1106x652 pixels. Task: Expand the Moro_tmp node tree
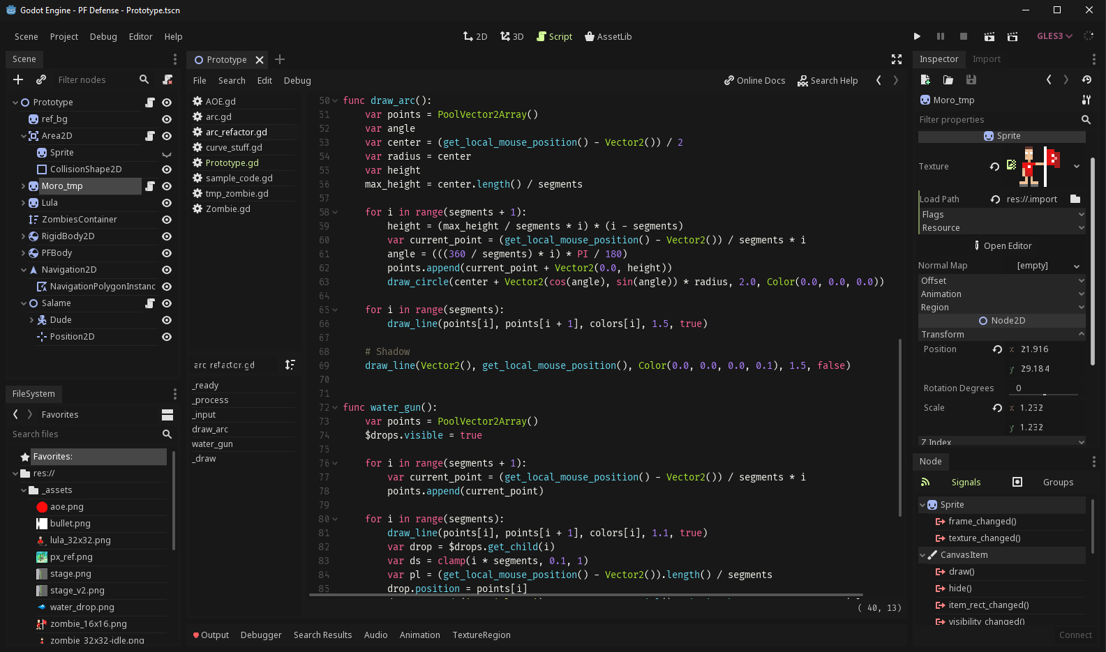(x=23, y=186)
